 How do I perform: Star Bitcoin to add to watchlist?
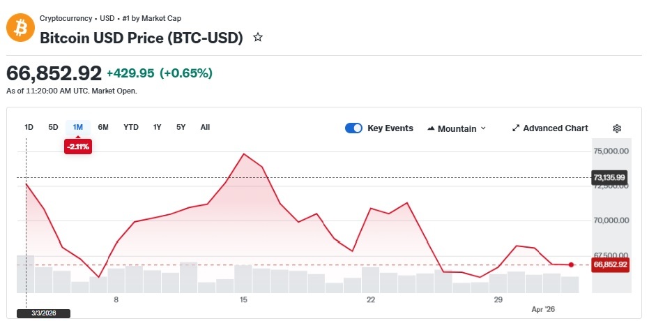click(258, 38)
